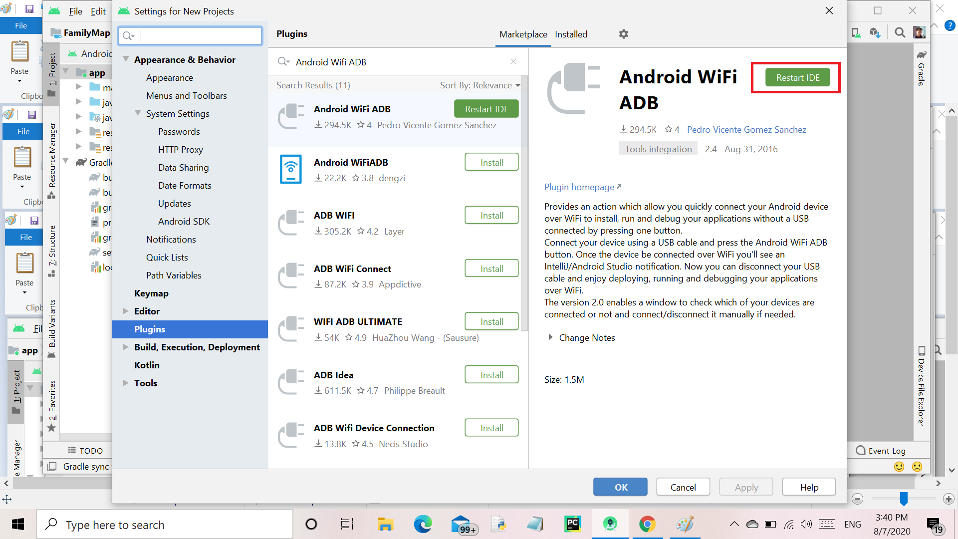Viewport: 958px width, 539px height.
Task: Expand the Editor settings group
Action: pos(126,311)
